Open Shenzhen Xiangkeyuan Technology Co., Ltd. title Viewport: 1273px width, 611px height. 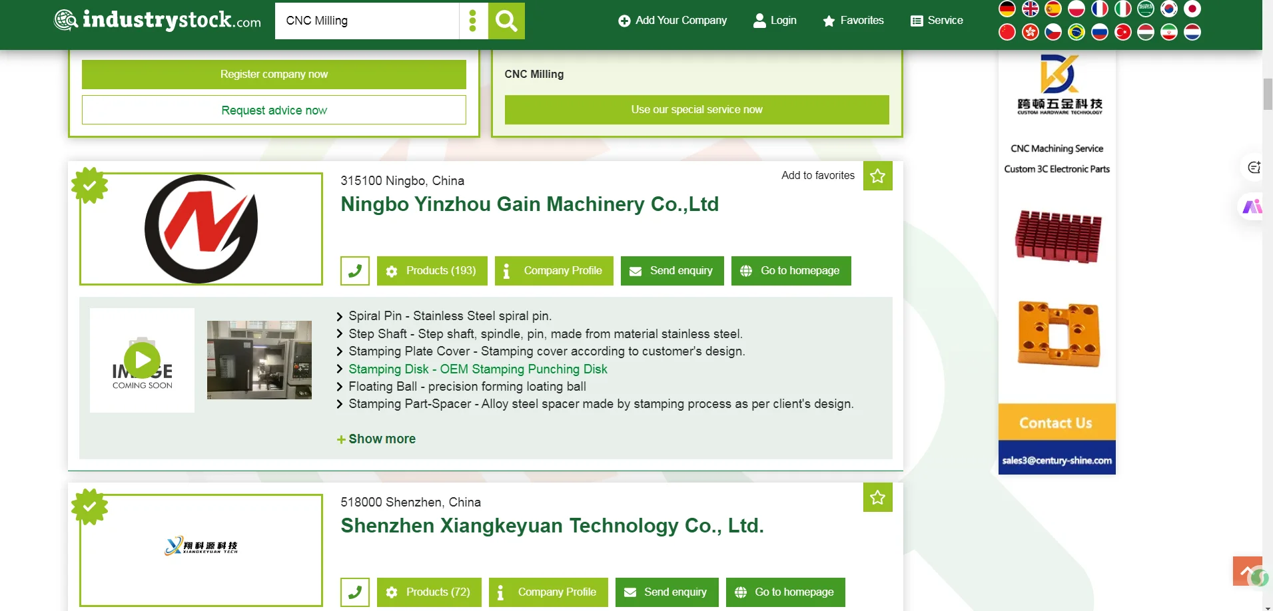pyautogui.click(x=552, y=526)
